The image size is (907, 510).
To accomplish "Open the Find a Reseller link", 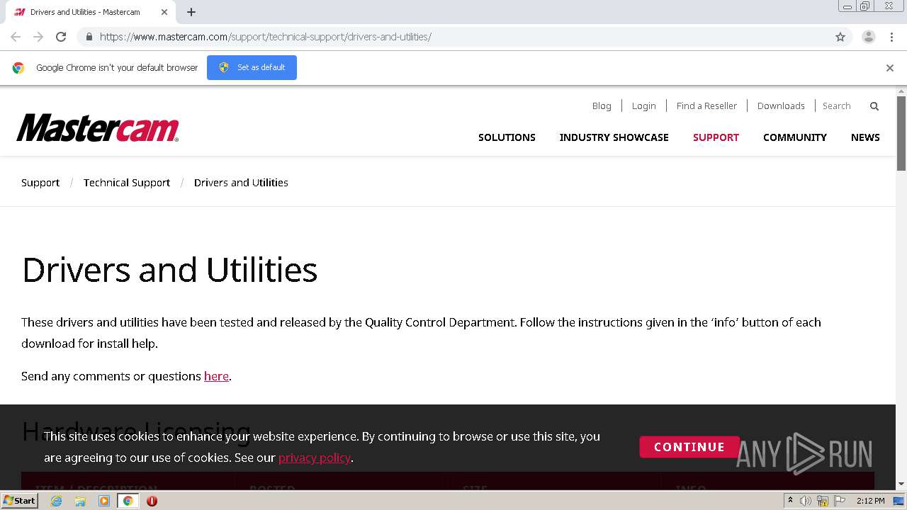I will click(x=706, y=106).
